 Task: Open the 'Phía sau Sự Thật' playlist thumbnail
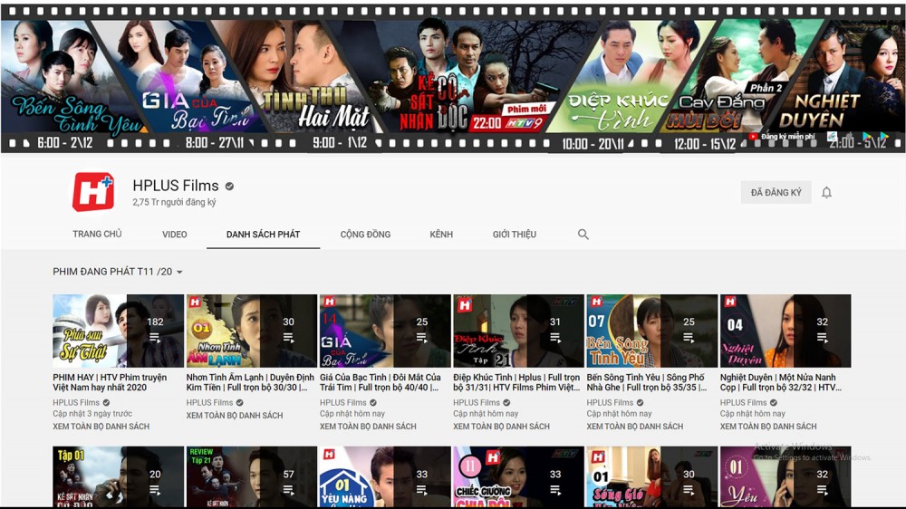click(x=118, y=331)
